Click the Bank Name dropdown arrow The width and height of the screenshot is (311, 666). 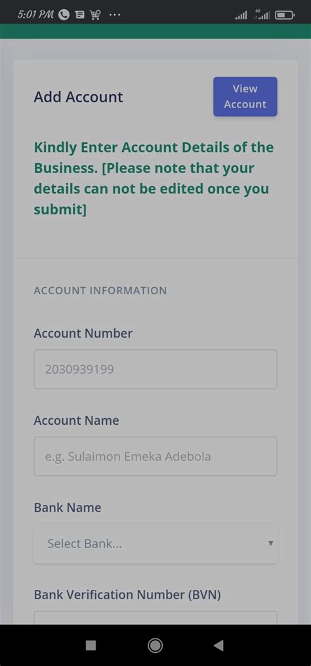click(270, 543)
